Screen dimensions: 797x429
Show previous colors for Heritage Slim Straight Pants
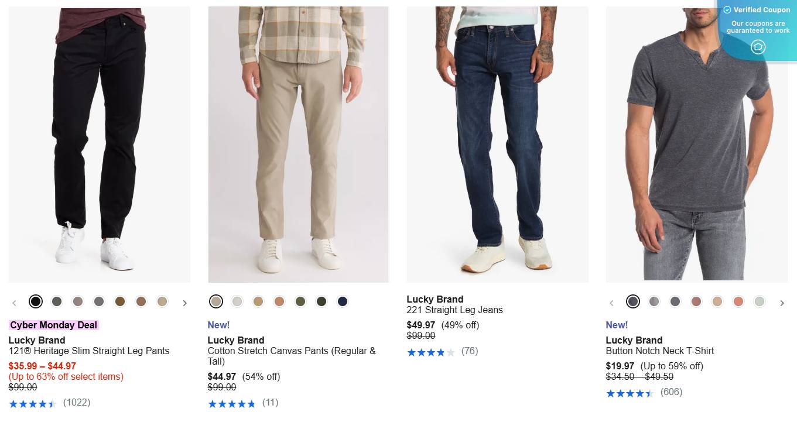pos(15,303)
